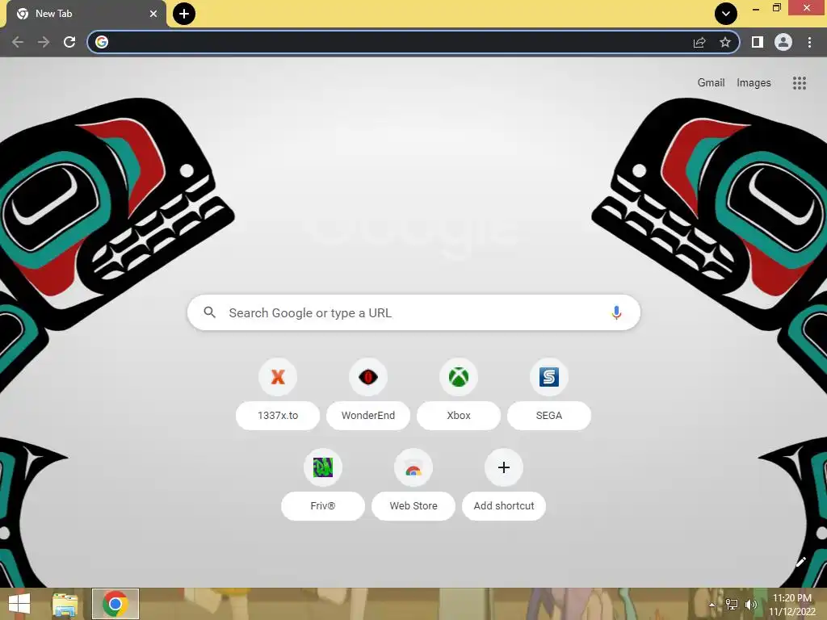
Task: Open the SEGA shortcut icon
Action: (x=549, y=377)
